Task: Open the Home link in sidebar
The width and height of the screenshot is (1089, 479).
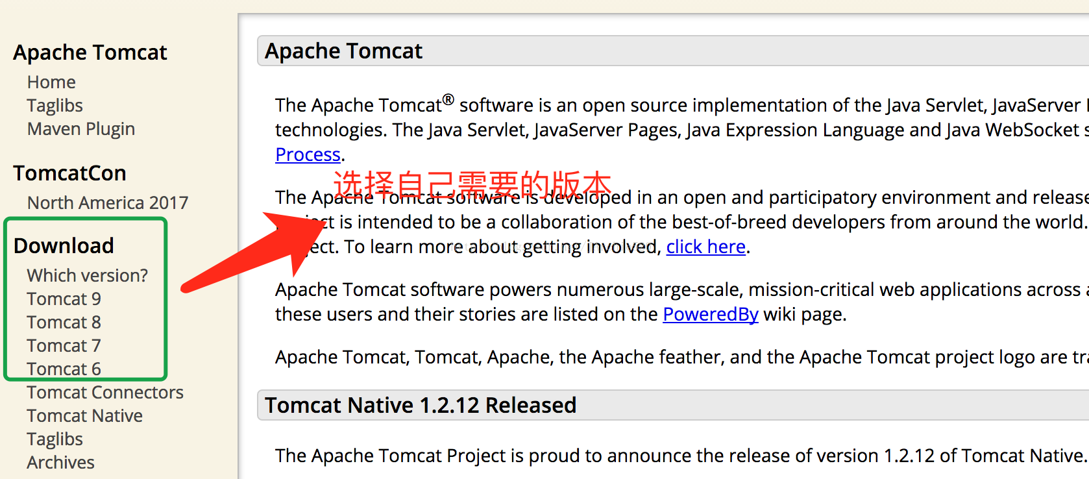Action: pos(51,82)
